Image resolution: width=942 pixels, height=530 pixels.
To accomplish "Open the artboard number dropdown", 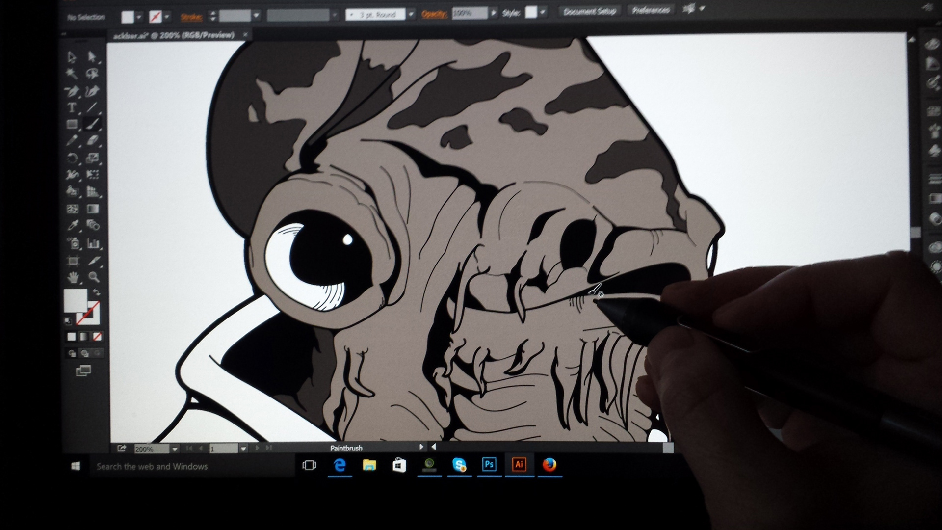I will click(243, 449).
